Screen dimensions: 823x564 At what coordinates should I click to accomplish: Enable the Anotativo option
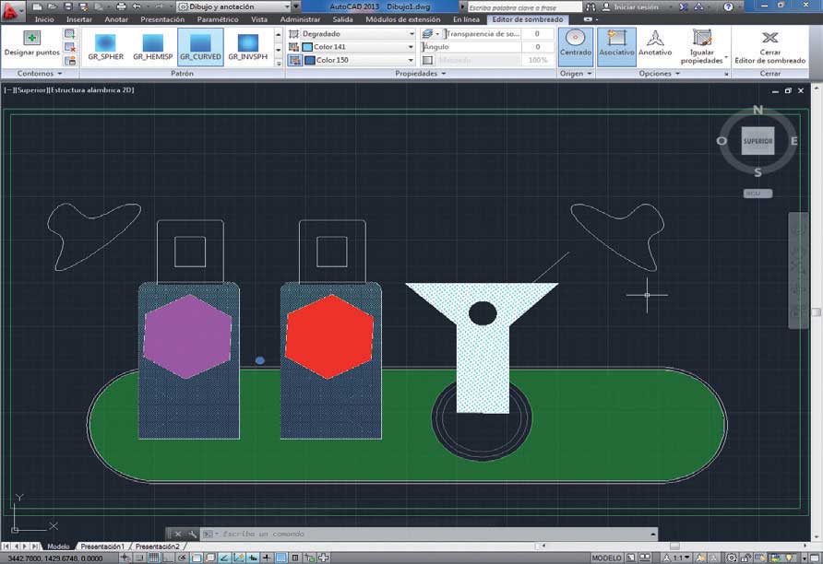click(x=655, y=42)
